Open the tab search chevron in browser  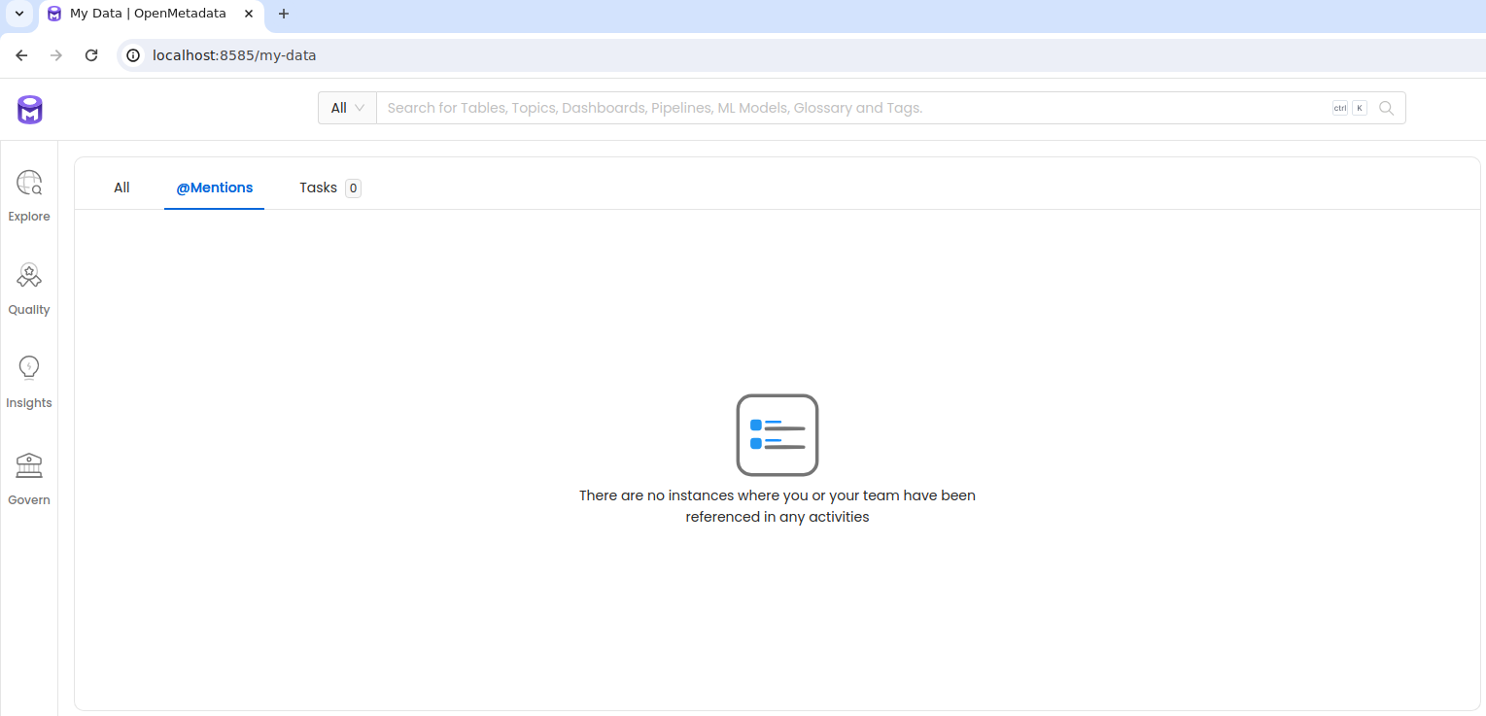(x=19, y=14)
